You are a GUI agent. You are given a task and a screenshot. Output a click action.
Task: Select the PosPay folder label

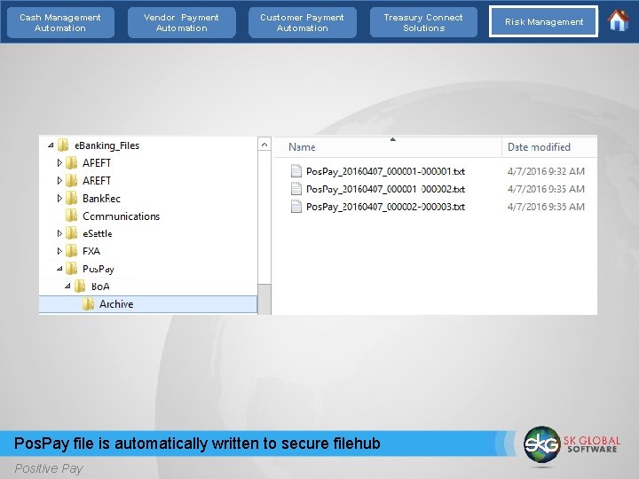point(99,269)
